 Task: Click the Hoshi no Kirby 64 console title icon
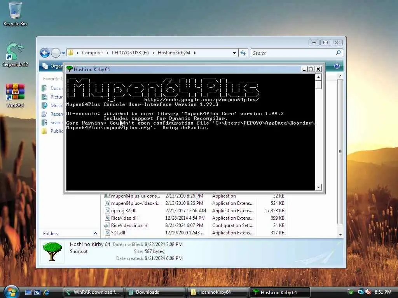click(69, 69)
